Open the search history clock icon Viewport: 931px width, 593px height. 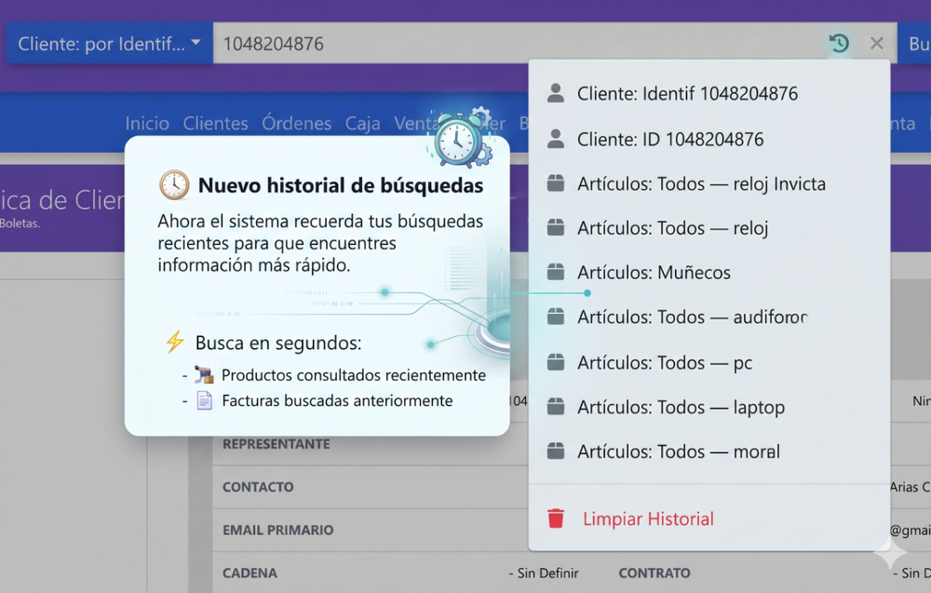coord(839,44)
